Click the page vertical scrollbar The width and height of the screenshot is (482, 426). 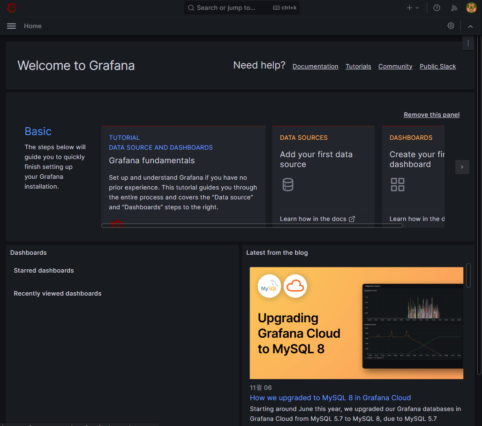479,205
